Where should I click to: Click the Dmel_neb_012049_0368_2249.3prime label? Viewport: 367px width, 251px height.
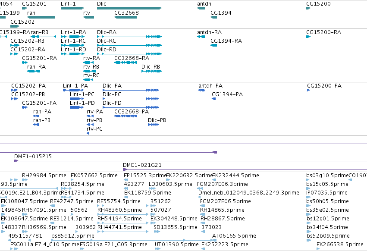pos(249,193)
